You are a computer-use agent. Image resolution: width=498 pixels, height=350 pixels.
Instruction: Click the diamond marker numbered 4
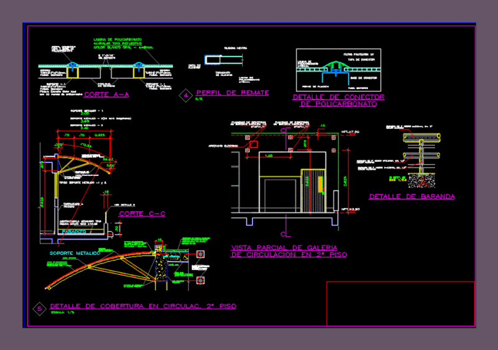click(186, 95)
